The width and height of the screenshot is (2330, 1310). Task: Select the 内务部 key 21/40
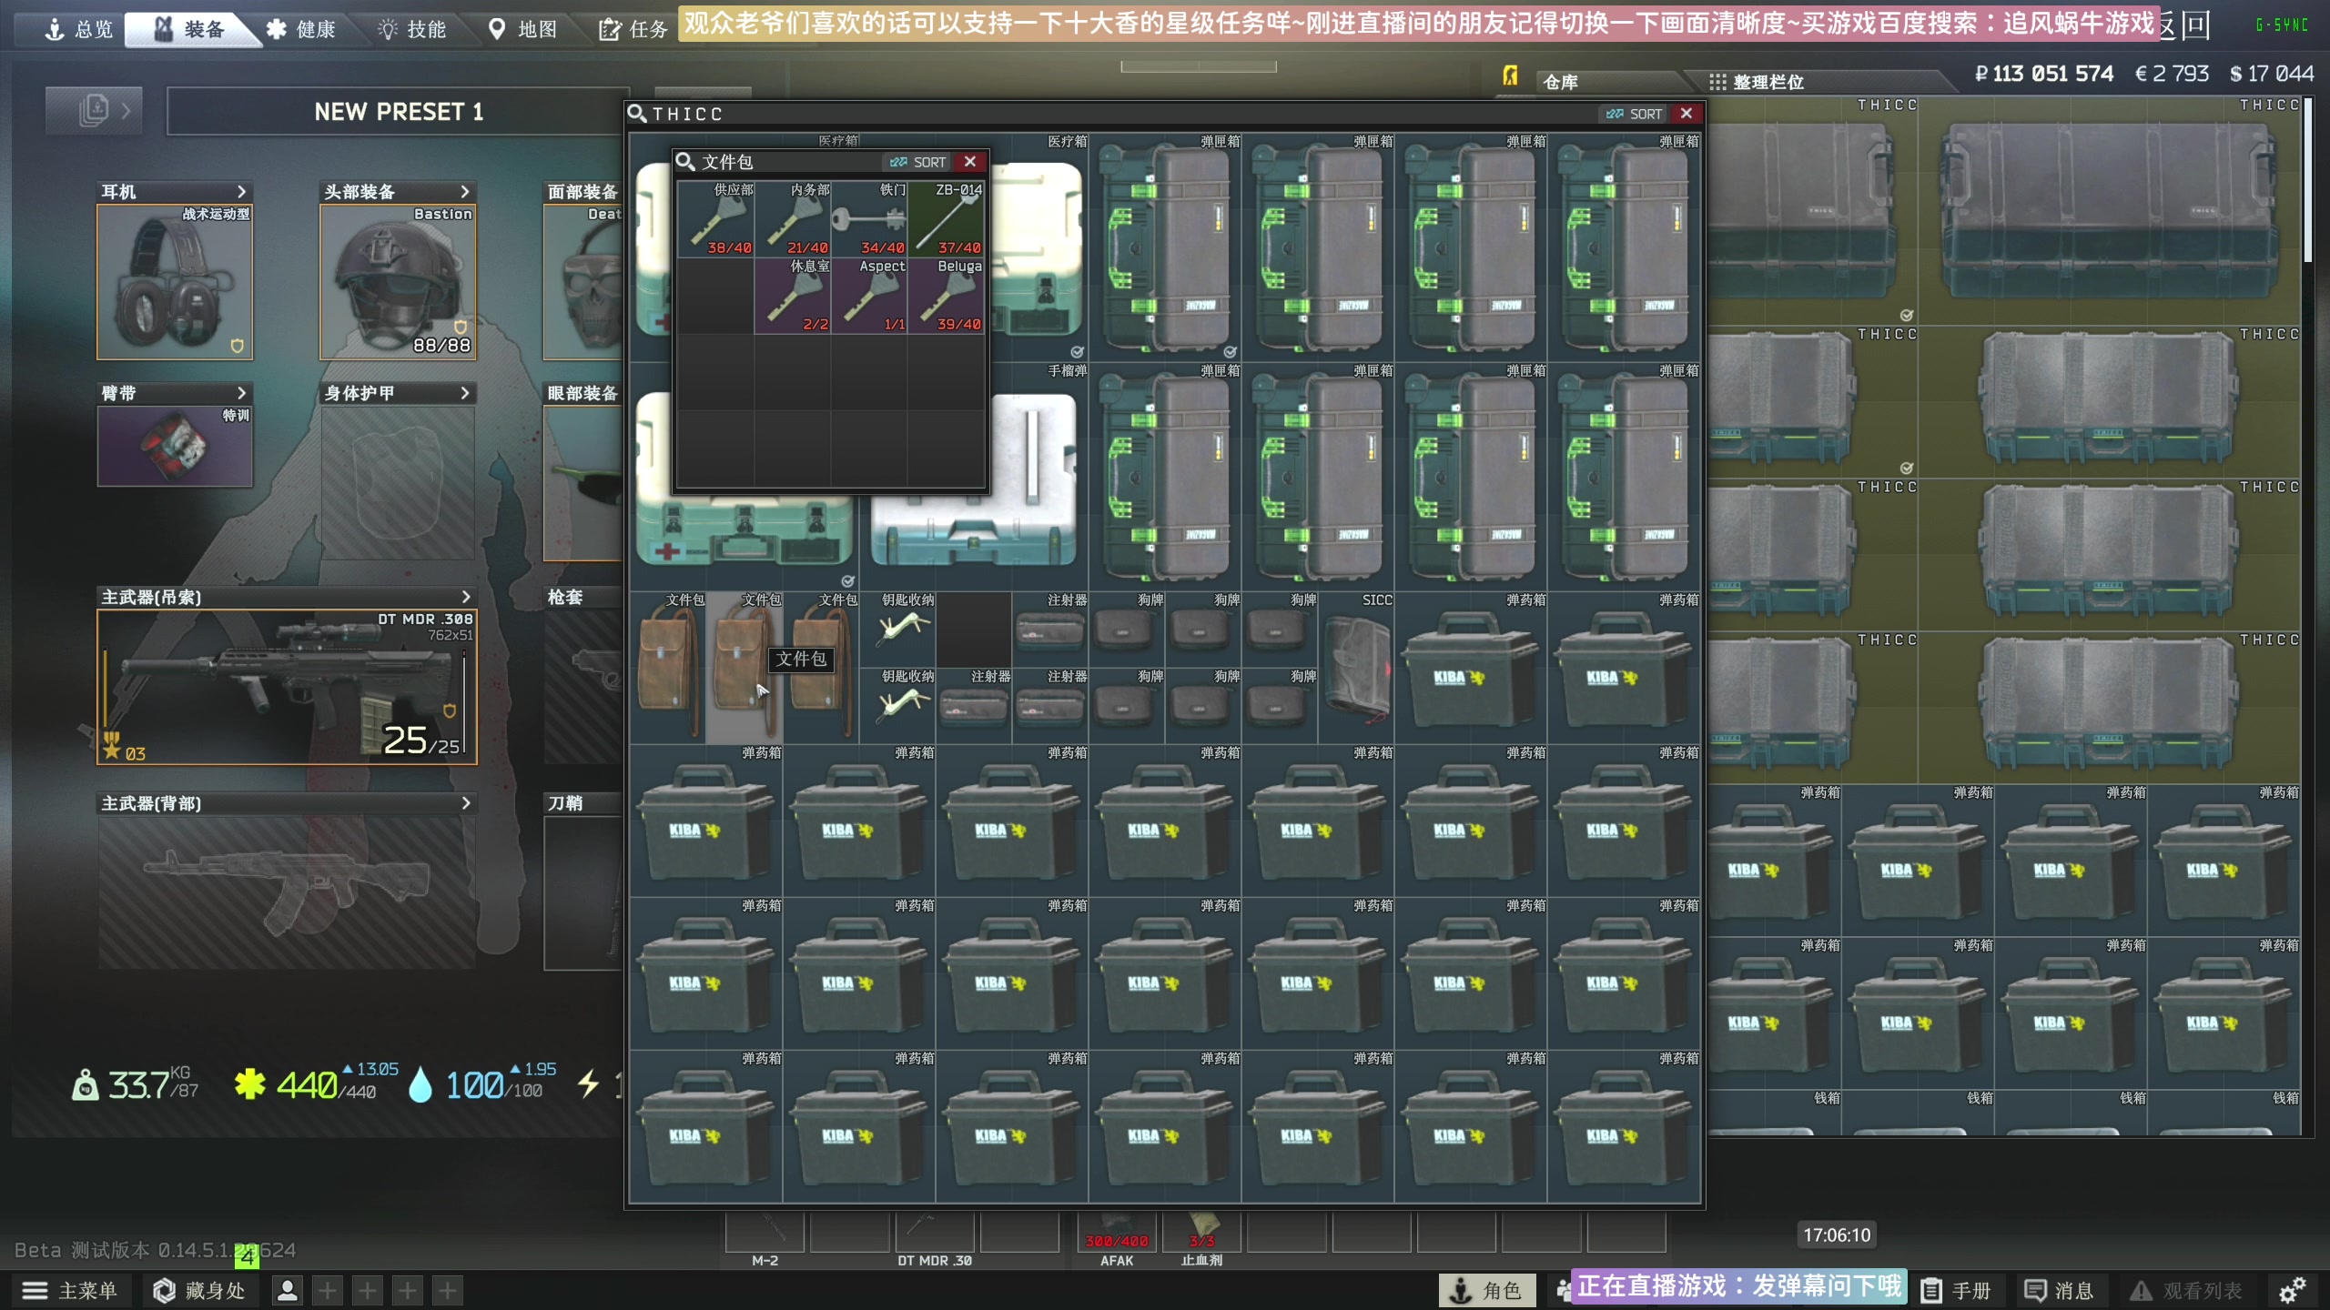[x=793, y=218]
